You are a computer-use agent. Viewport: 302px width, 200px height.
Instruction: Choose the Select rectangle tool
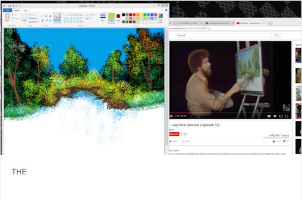(25, 17)
